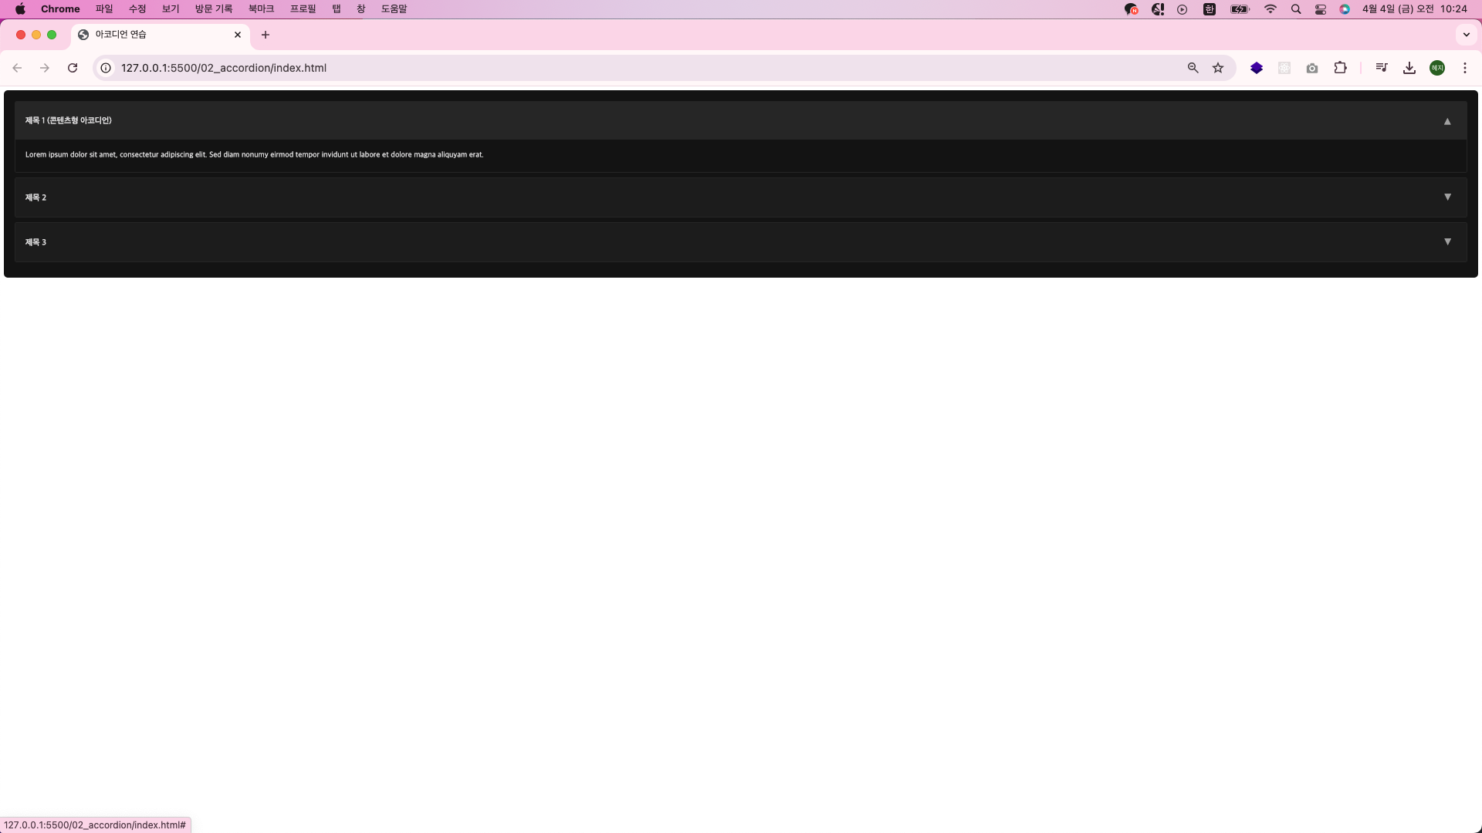This screenshot has height=833, width=1482.
Task: Click the camera screenshot extension icon
Action: (x=1312, y=68)
